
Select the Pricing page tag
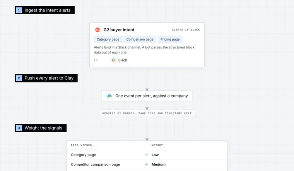point(170,39)
